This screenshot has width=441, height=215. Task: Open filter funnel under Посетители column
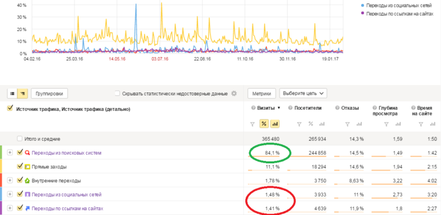[x=300, y=124]
